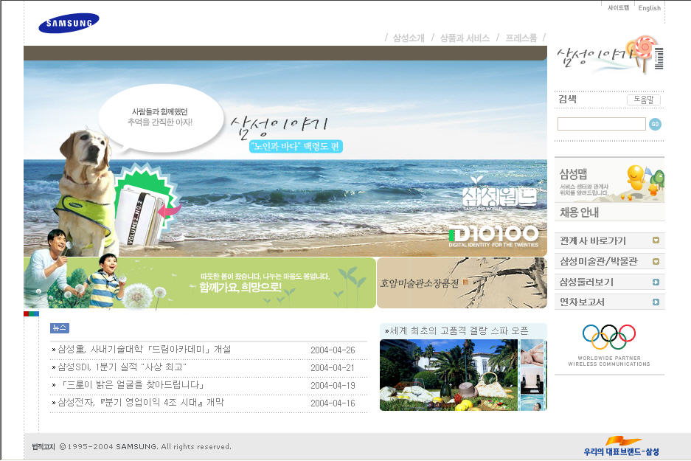Open the 함께가요, 희망으로! banner
Screen dimensions: 691x461
click(x=200, y=283)
